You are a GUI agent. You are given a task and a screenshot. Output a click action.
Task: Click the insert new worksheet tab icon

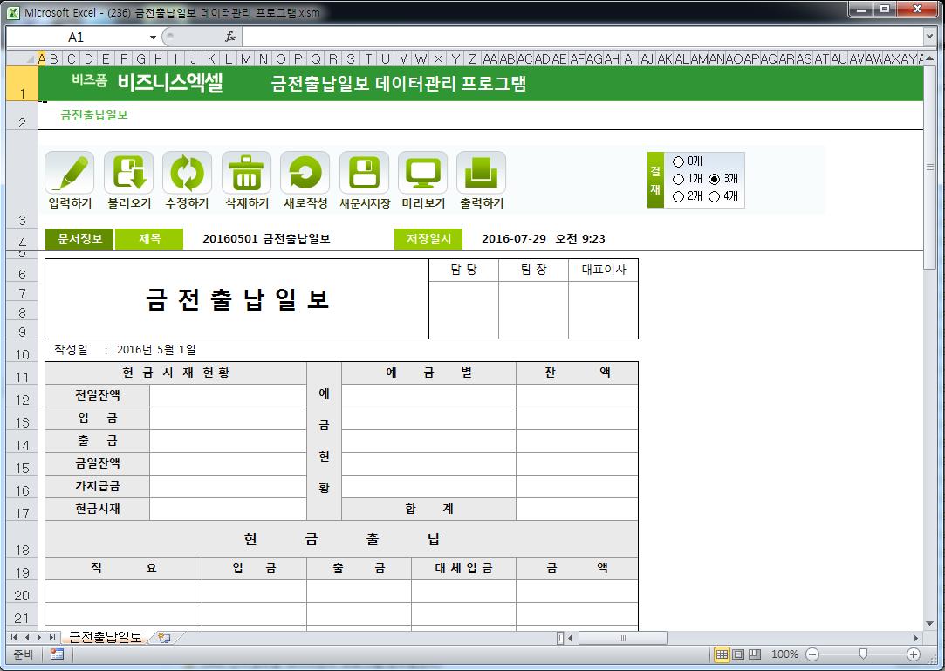(x=165, y=637)
